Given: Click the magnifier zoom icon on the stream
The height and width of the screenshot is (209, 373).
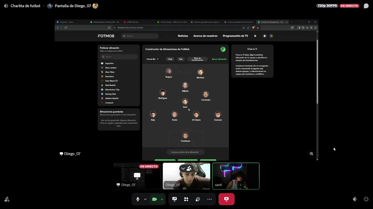Looking at the screenshot, I should pyautogui.click(x=312, y=154).
